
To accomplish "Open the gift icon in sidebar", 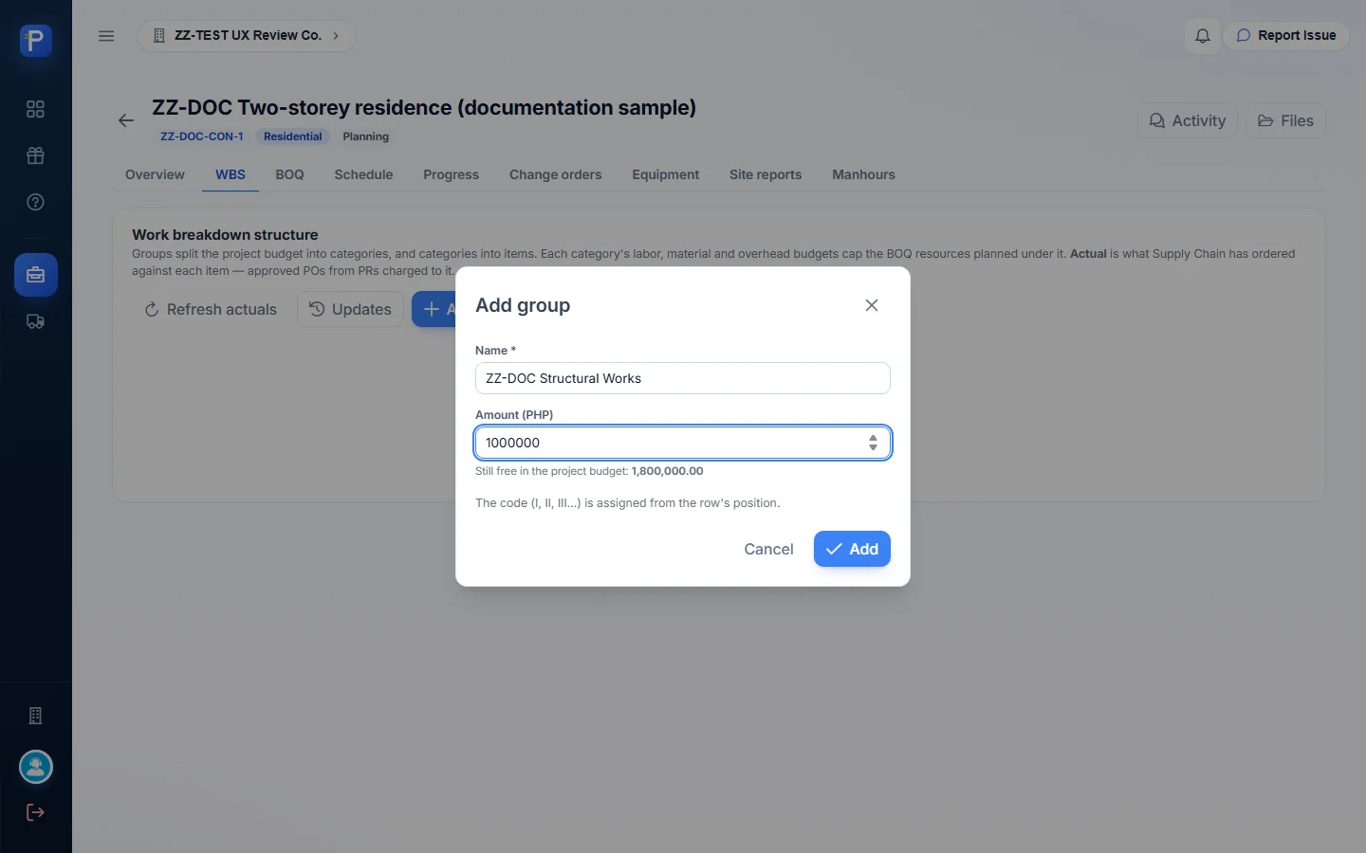I will [x=36, y=155].
